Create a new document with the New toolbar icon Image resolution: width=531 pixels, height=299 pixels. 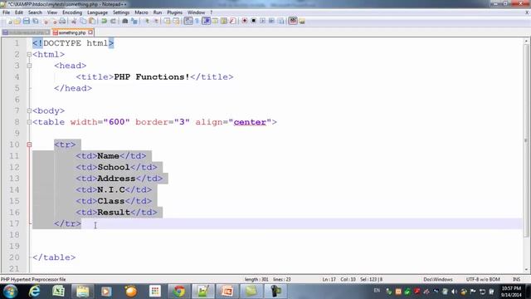pos(9,21)
